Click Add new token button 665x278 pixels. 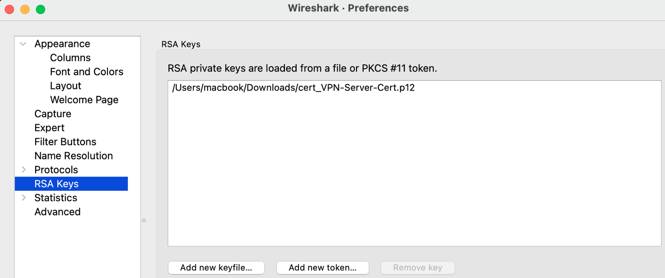click(322, 268)
